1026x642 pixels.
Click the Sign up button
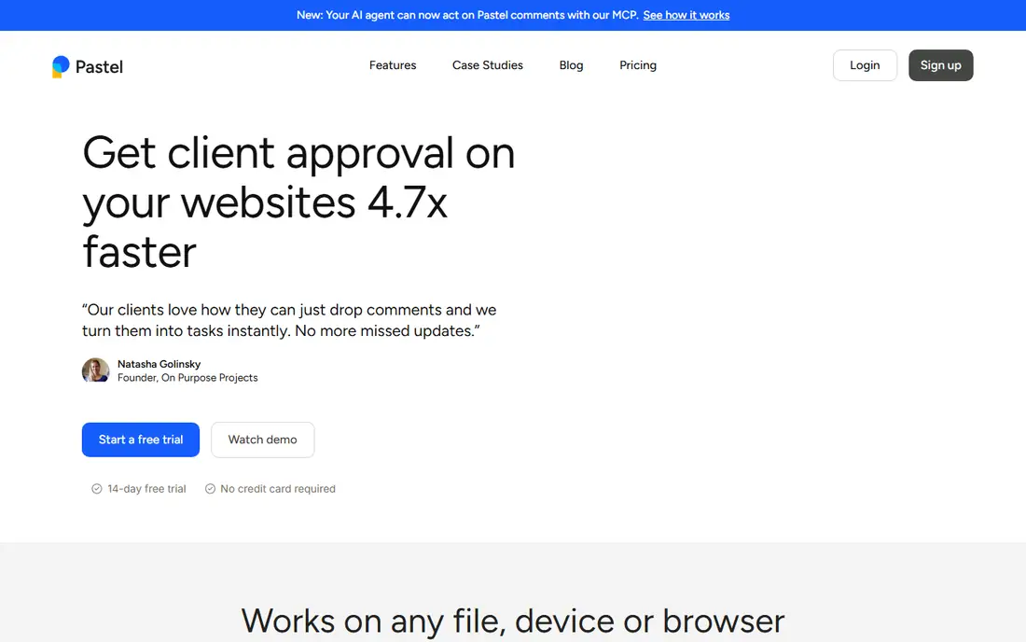[940, 65]
